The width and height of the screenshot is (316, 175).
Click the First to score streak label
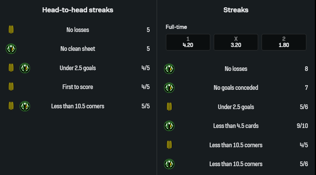78,87
